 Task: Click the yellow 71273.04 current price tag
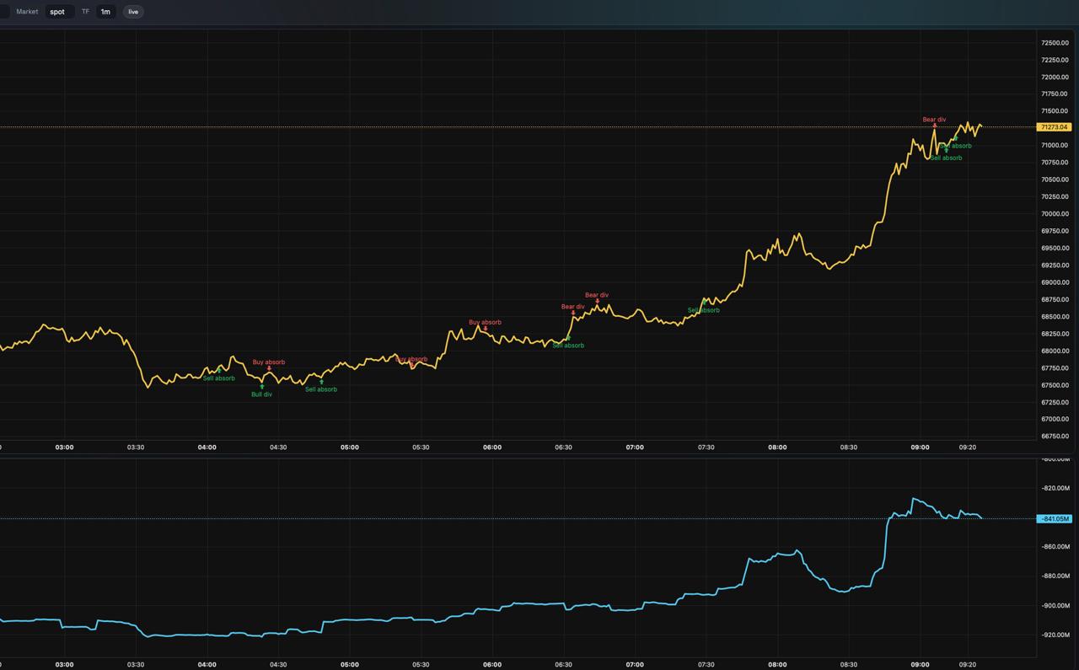point(1054,127)
